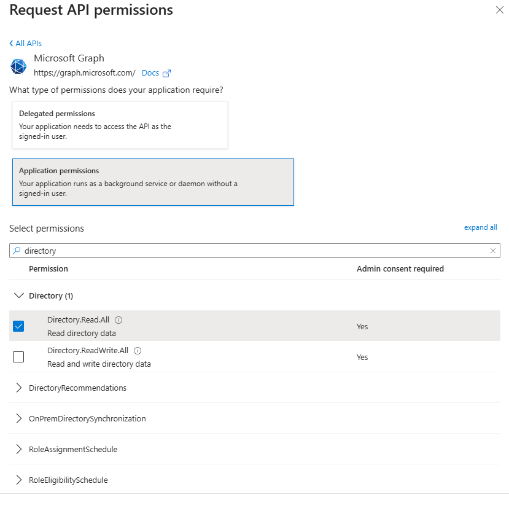Click back chevron beside All APIs
This screenshot has width=509, height=516.
[x=12, y=44]
